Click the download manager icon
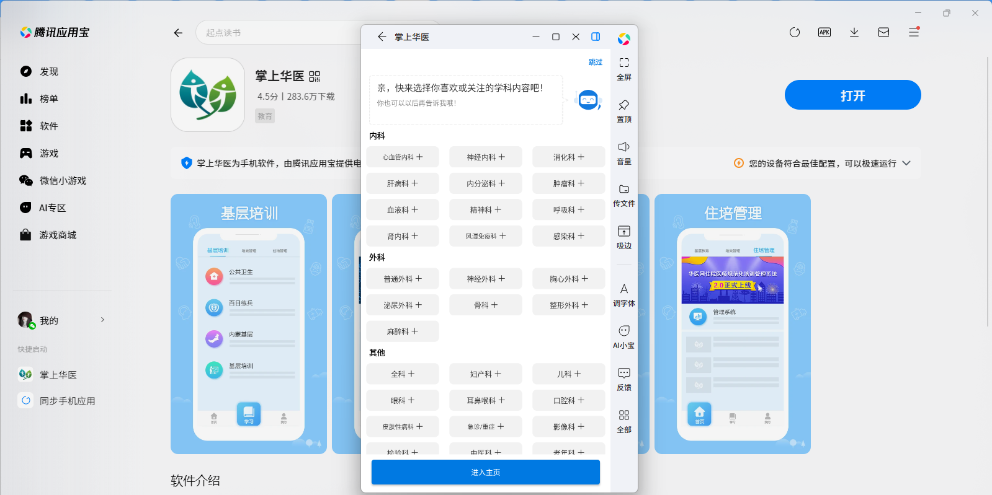This screenshot has width=992, height=495. [854, 32]
